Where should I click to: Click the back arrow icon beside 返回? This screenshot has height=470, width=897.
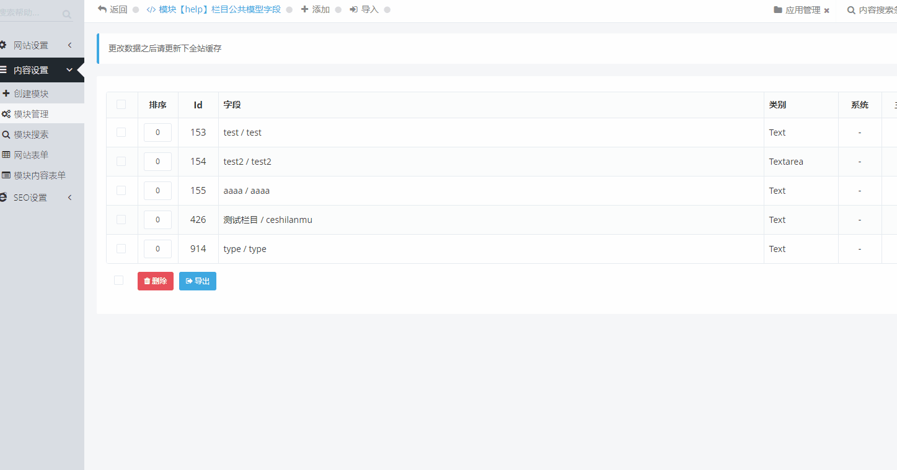(102, 9)
